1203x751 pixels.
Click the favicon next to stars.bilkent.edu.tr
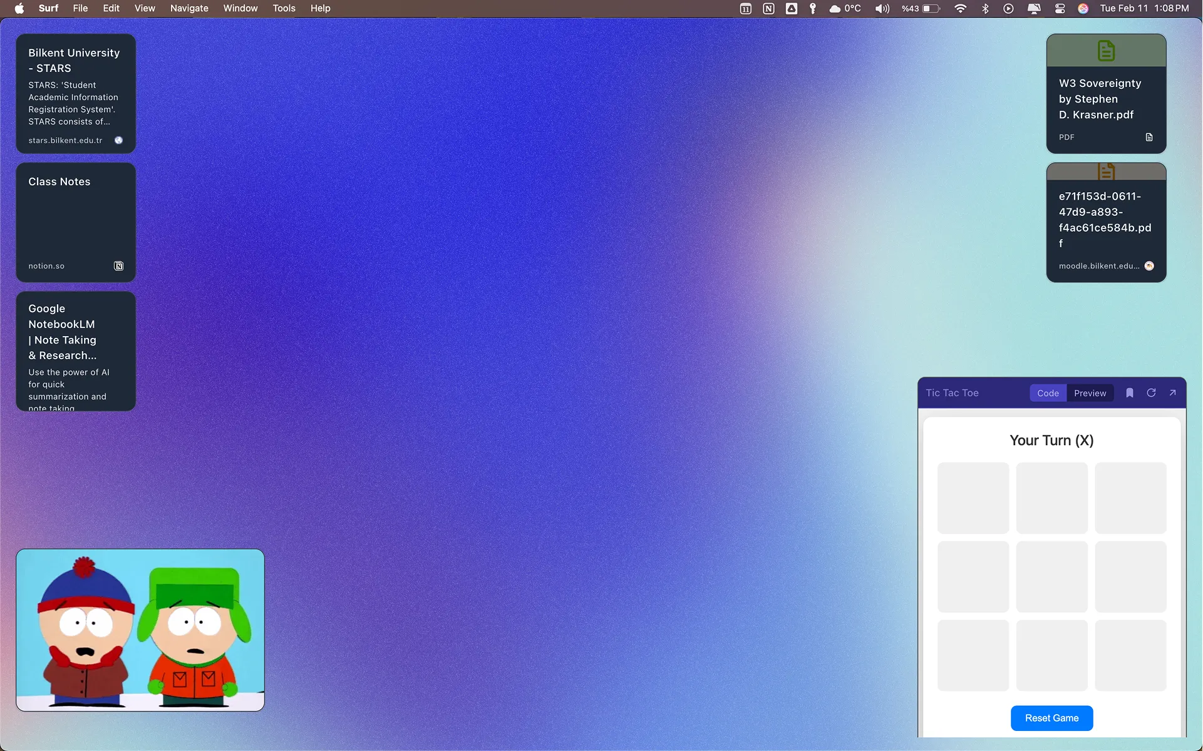(x=119, y=140)
